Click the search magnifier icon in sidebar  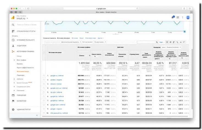(x=13, y=25)
